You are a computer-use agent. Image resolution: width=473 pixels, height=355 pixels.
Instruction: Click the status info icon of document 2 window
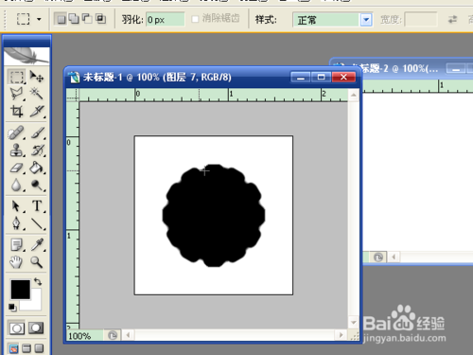378,257
